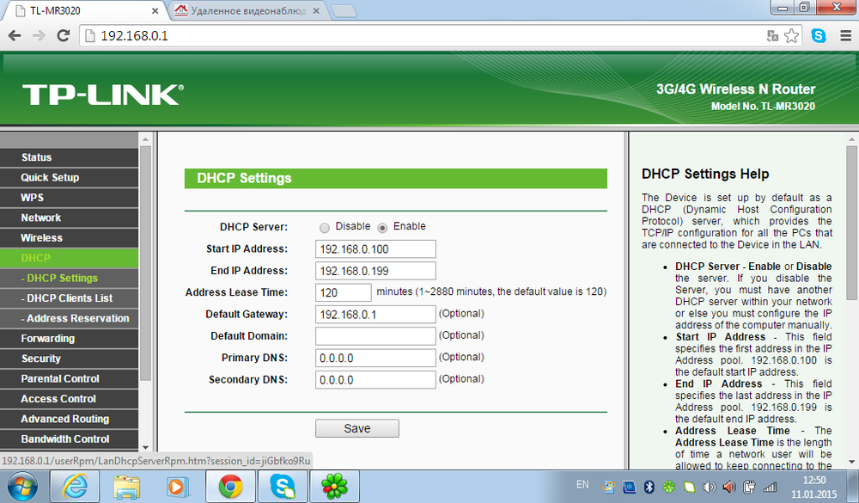
Task: Bookmark this page with the star icon
Action: 791,35
